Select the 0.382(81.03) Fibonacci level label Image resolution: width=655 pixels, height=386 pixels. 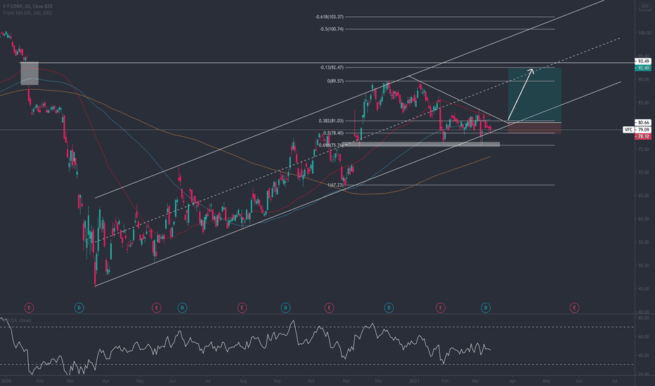click(x=331, y=121)
